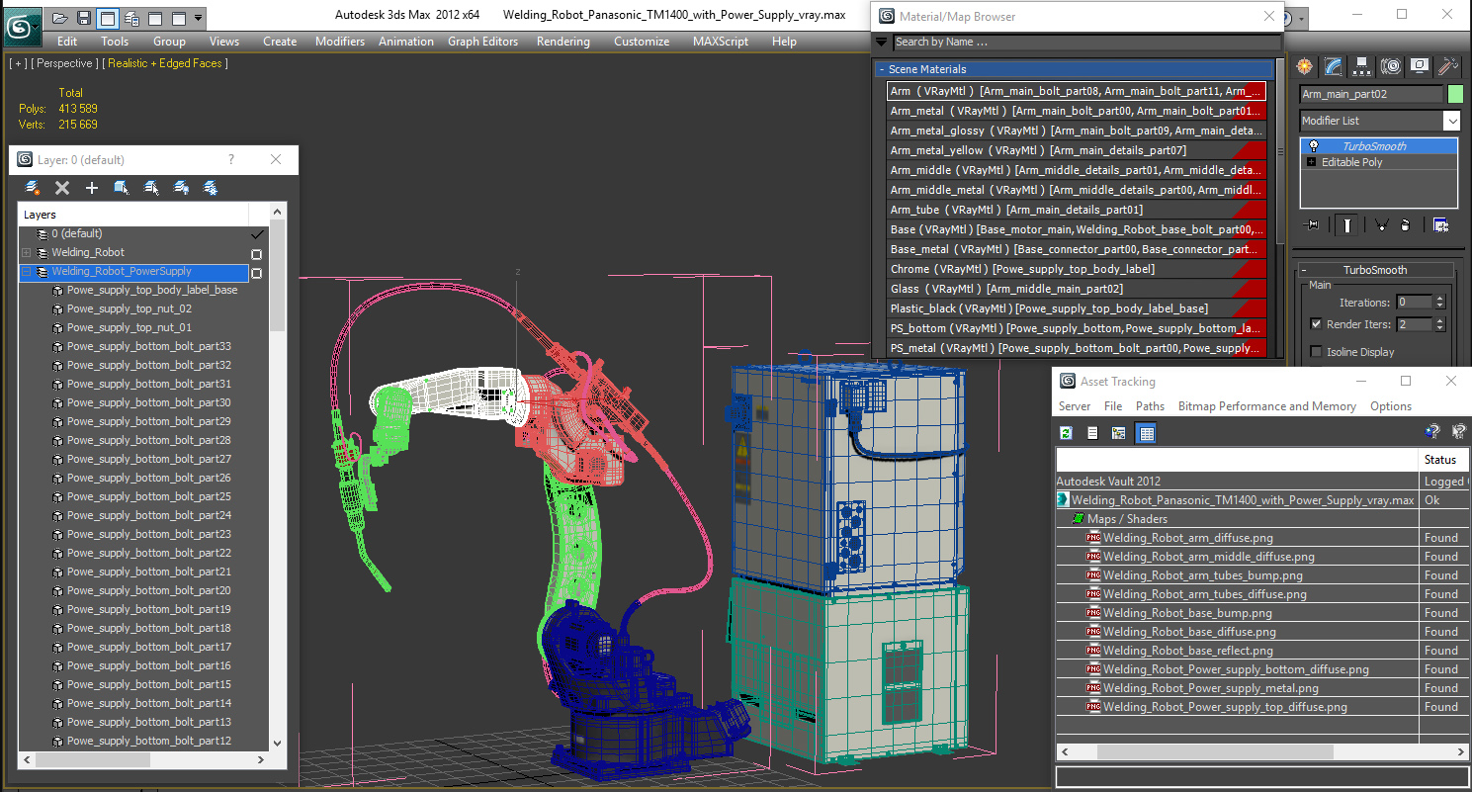Click Select highlighted objects and layers icon
Viewport: 1472px width, 792px height.
coord(122,187)
